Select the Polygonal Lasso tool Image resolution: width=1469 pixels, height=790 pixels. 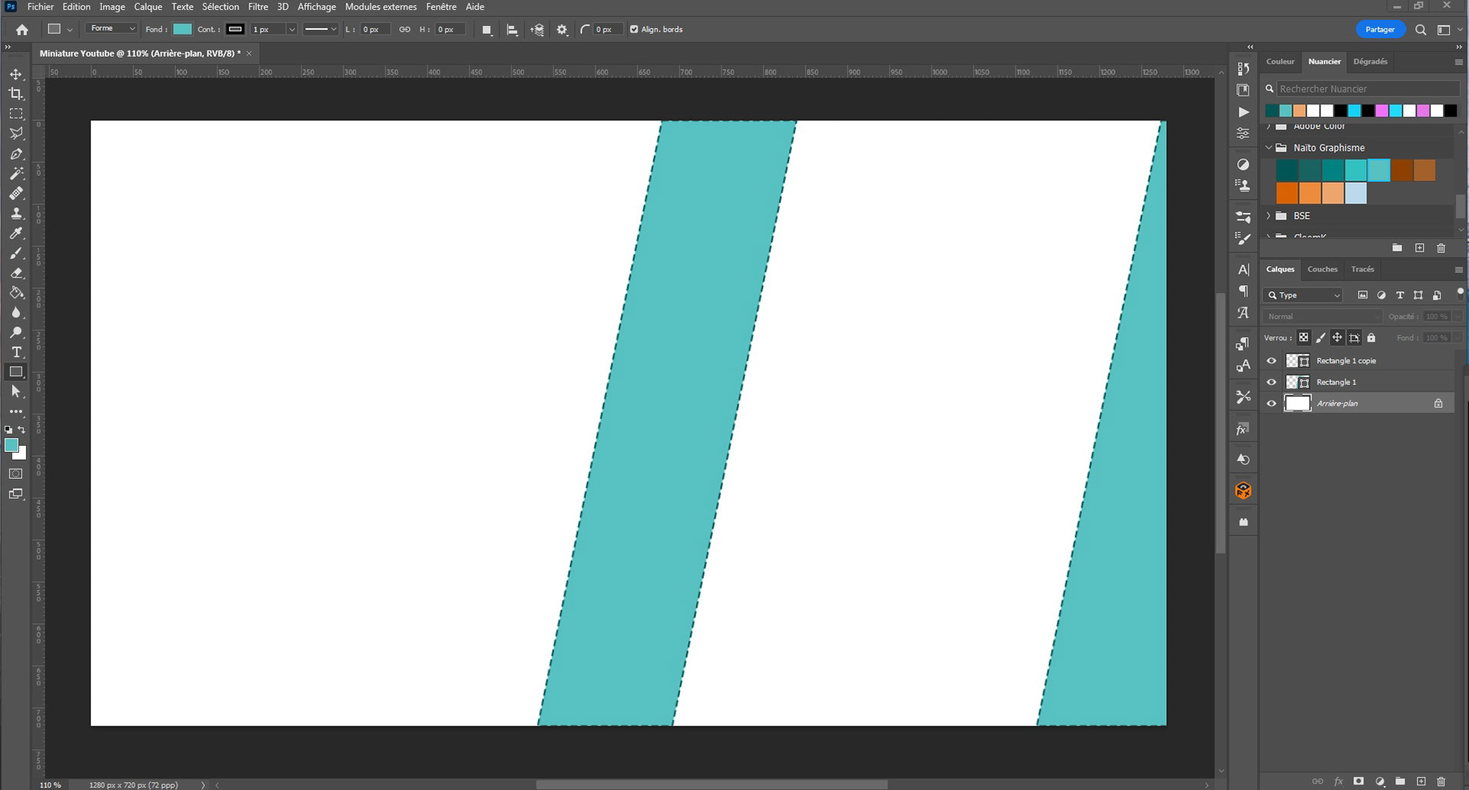(x=16, y=134)
